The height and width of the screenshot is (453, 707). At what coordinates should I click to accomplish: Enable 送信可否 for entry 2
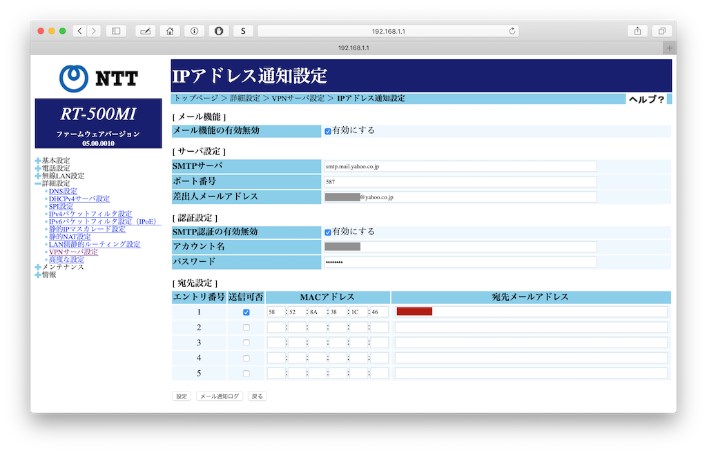click(246, 327)
